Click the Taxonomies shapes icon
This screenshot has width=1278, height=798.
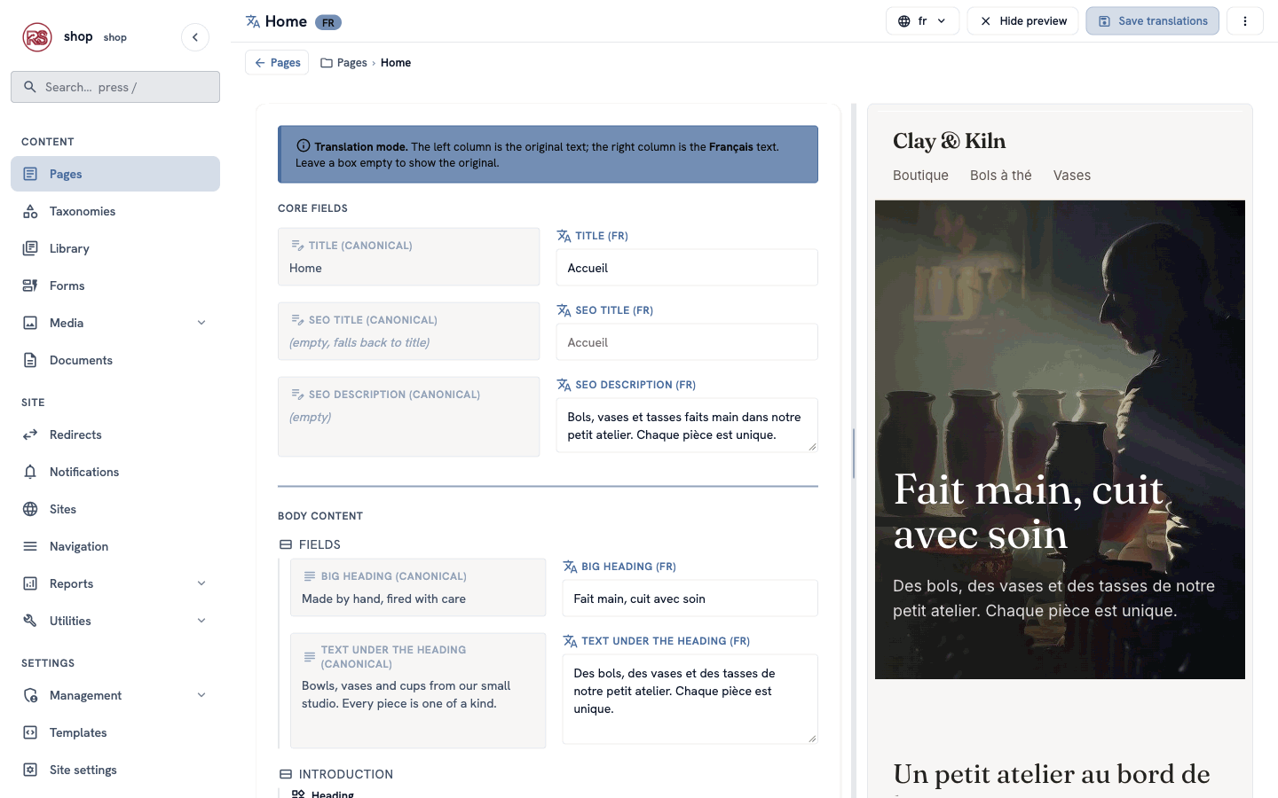[30, 211]
